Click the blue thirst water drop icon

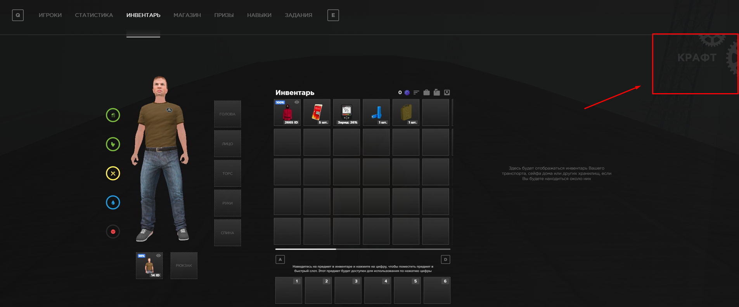(x=113, y=203)
